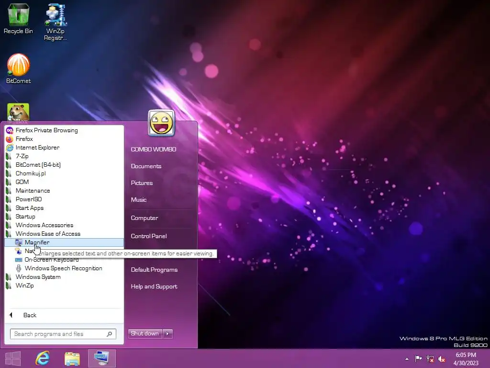Click the Windows Start button on the taskbar
This screenshot has width=490, height=368.
(x=13, y=358)
